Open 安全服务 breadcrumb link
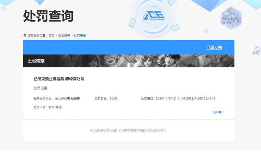261x154 pixels. [x=64, y=35]
